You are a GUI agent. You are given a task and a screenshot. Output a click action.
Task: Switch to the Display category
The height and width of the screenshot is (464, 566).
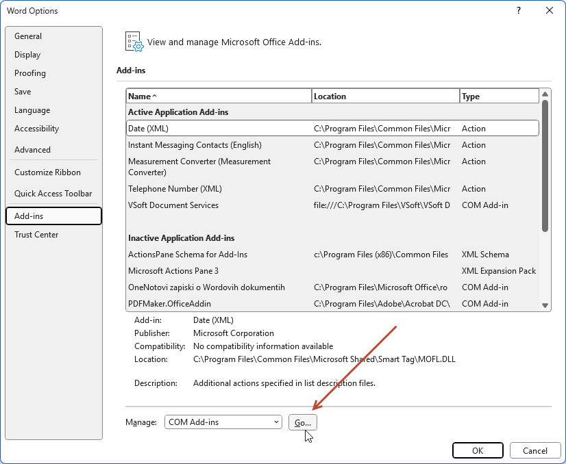tap(53, 55)
